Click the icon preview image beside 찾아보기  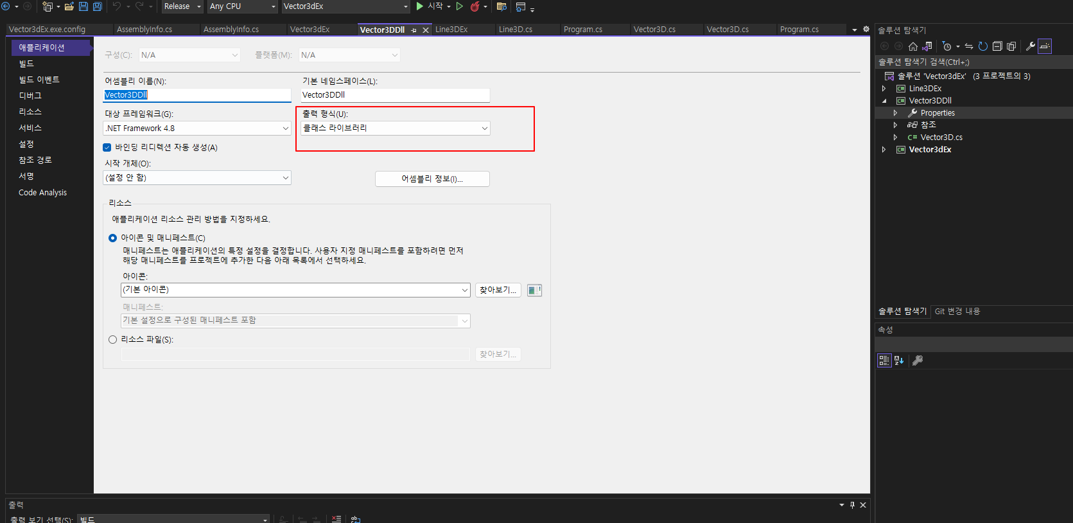pos(534,290)
